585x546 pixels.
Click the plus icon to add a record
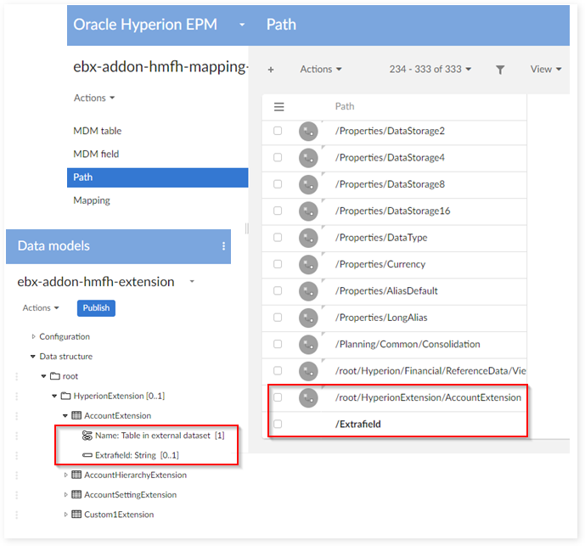tap(271, 70)
